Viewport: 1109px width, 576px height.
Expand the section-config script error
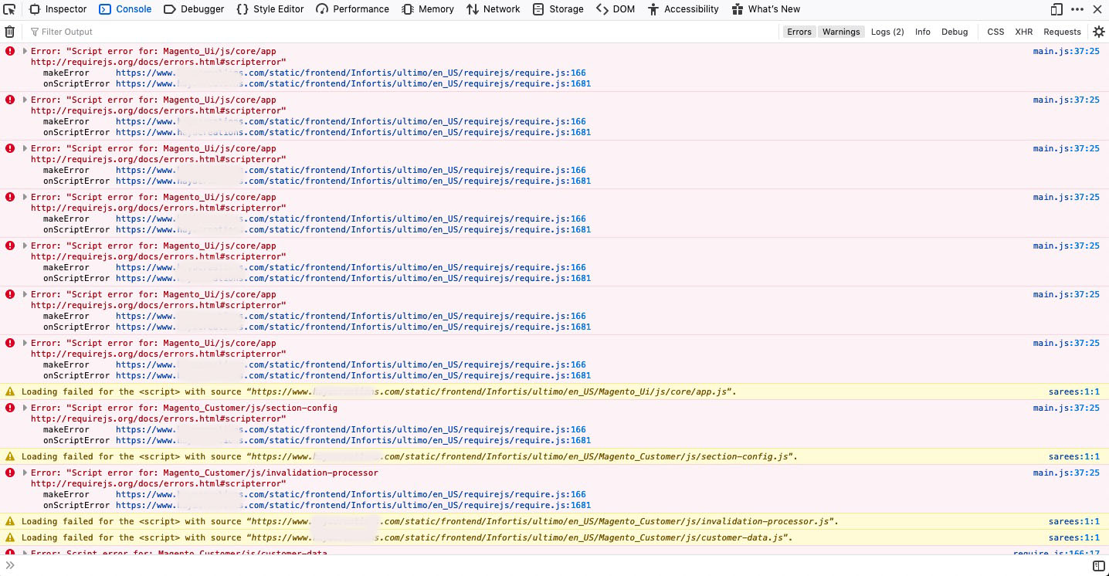[x=25, y=408]
